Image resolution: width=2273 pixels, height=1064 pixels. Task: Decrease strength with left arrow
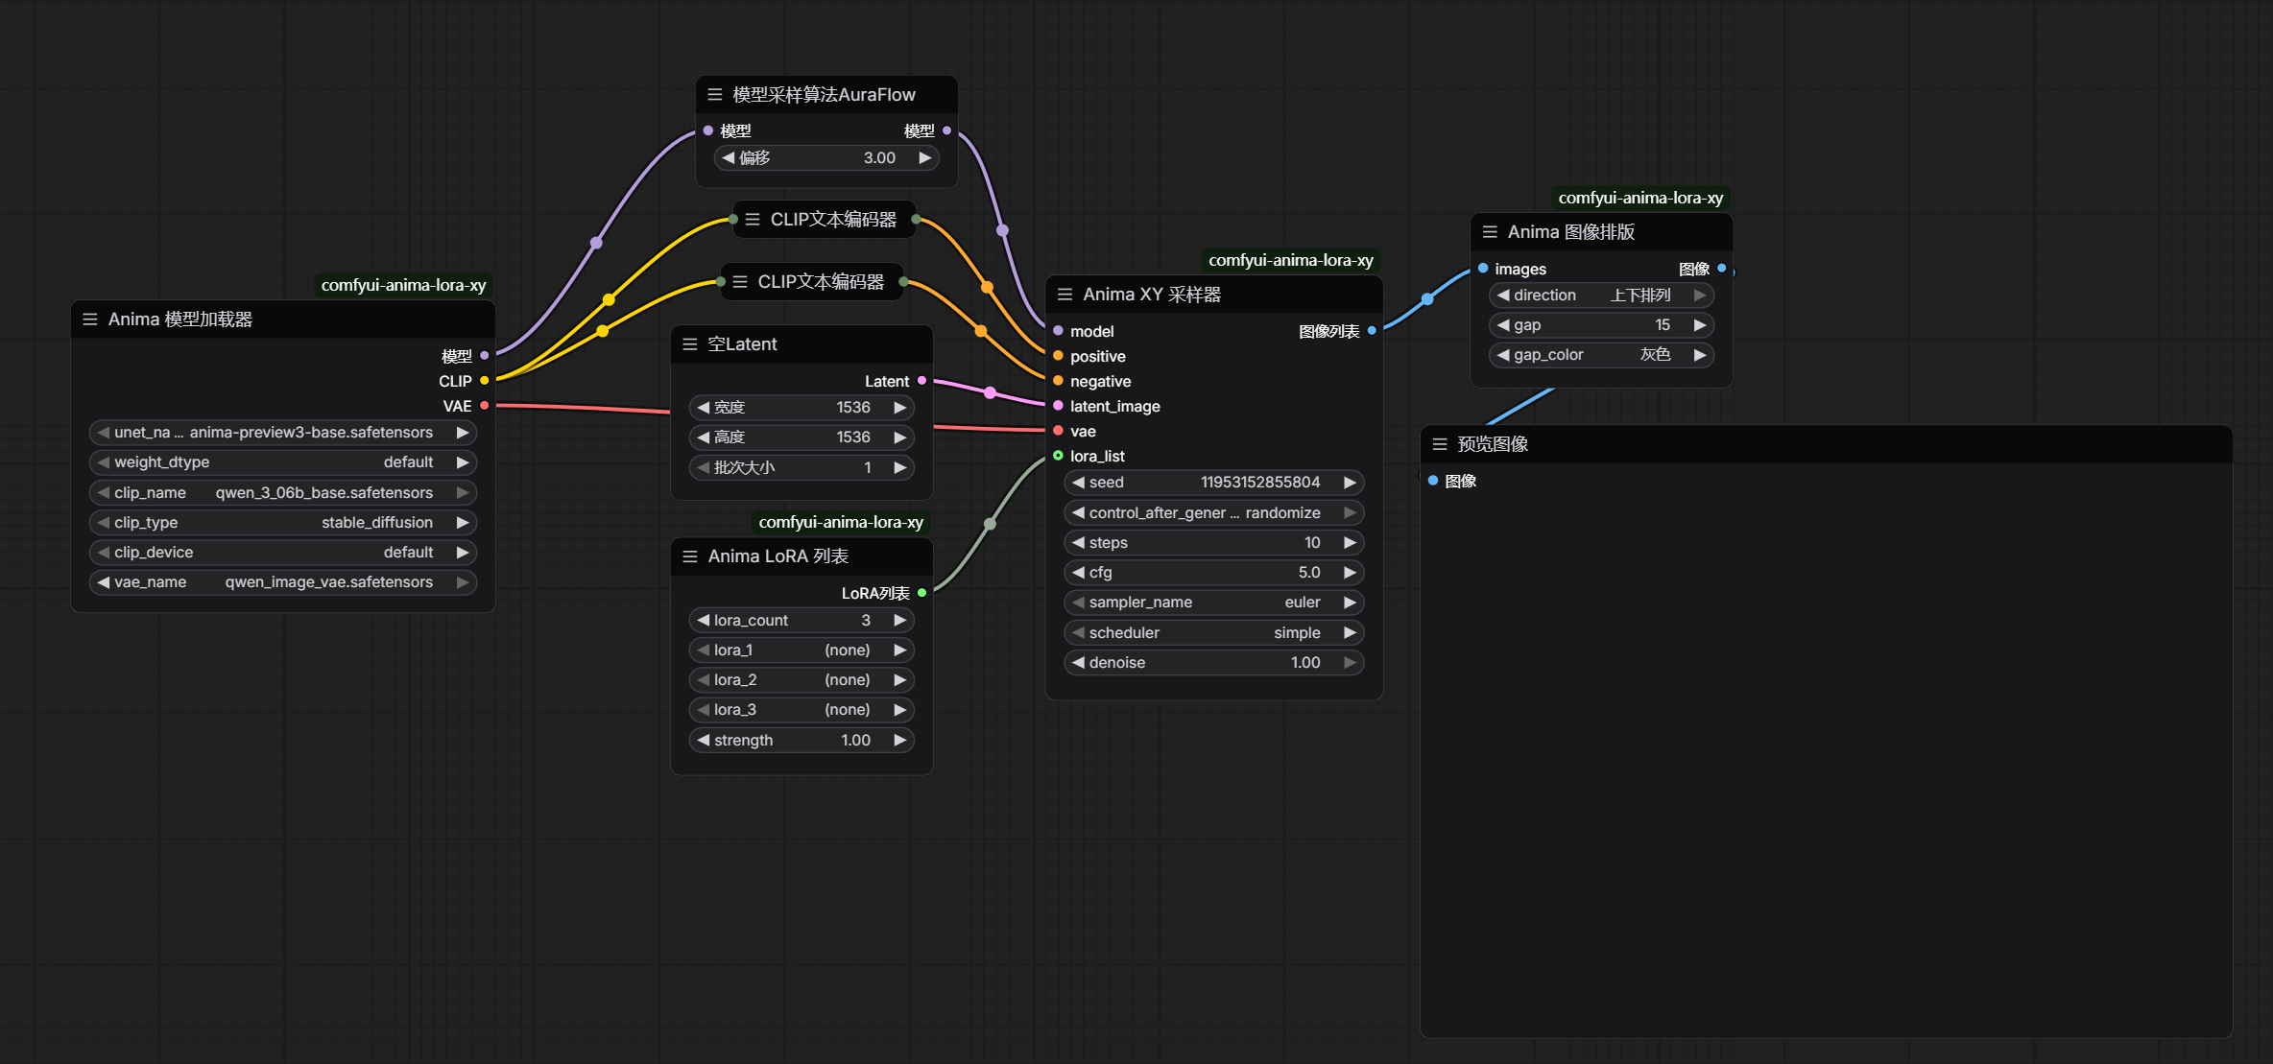pos(703,741)
